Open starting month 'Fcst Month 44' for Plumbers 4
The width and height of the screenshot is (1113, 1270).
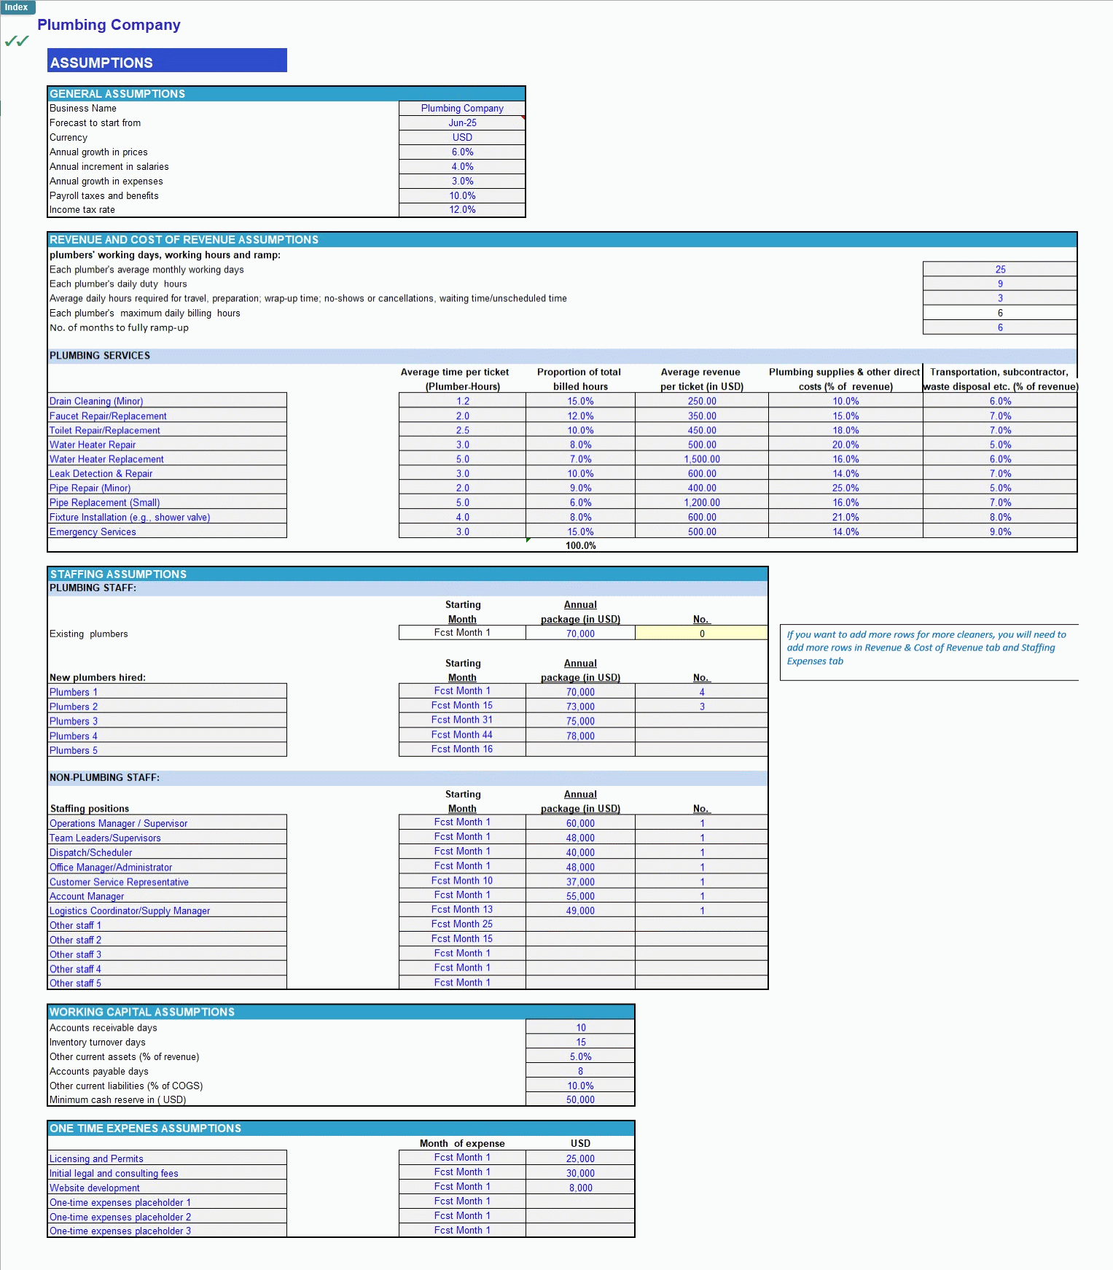tap(462, 734)
